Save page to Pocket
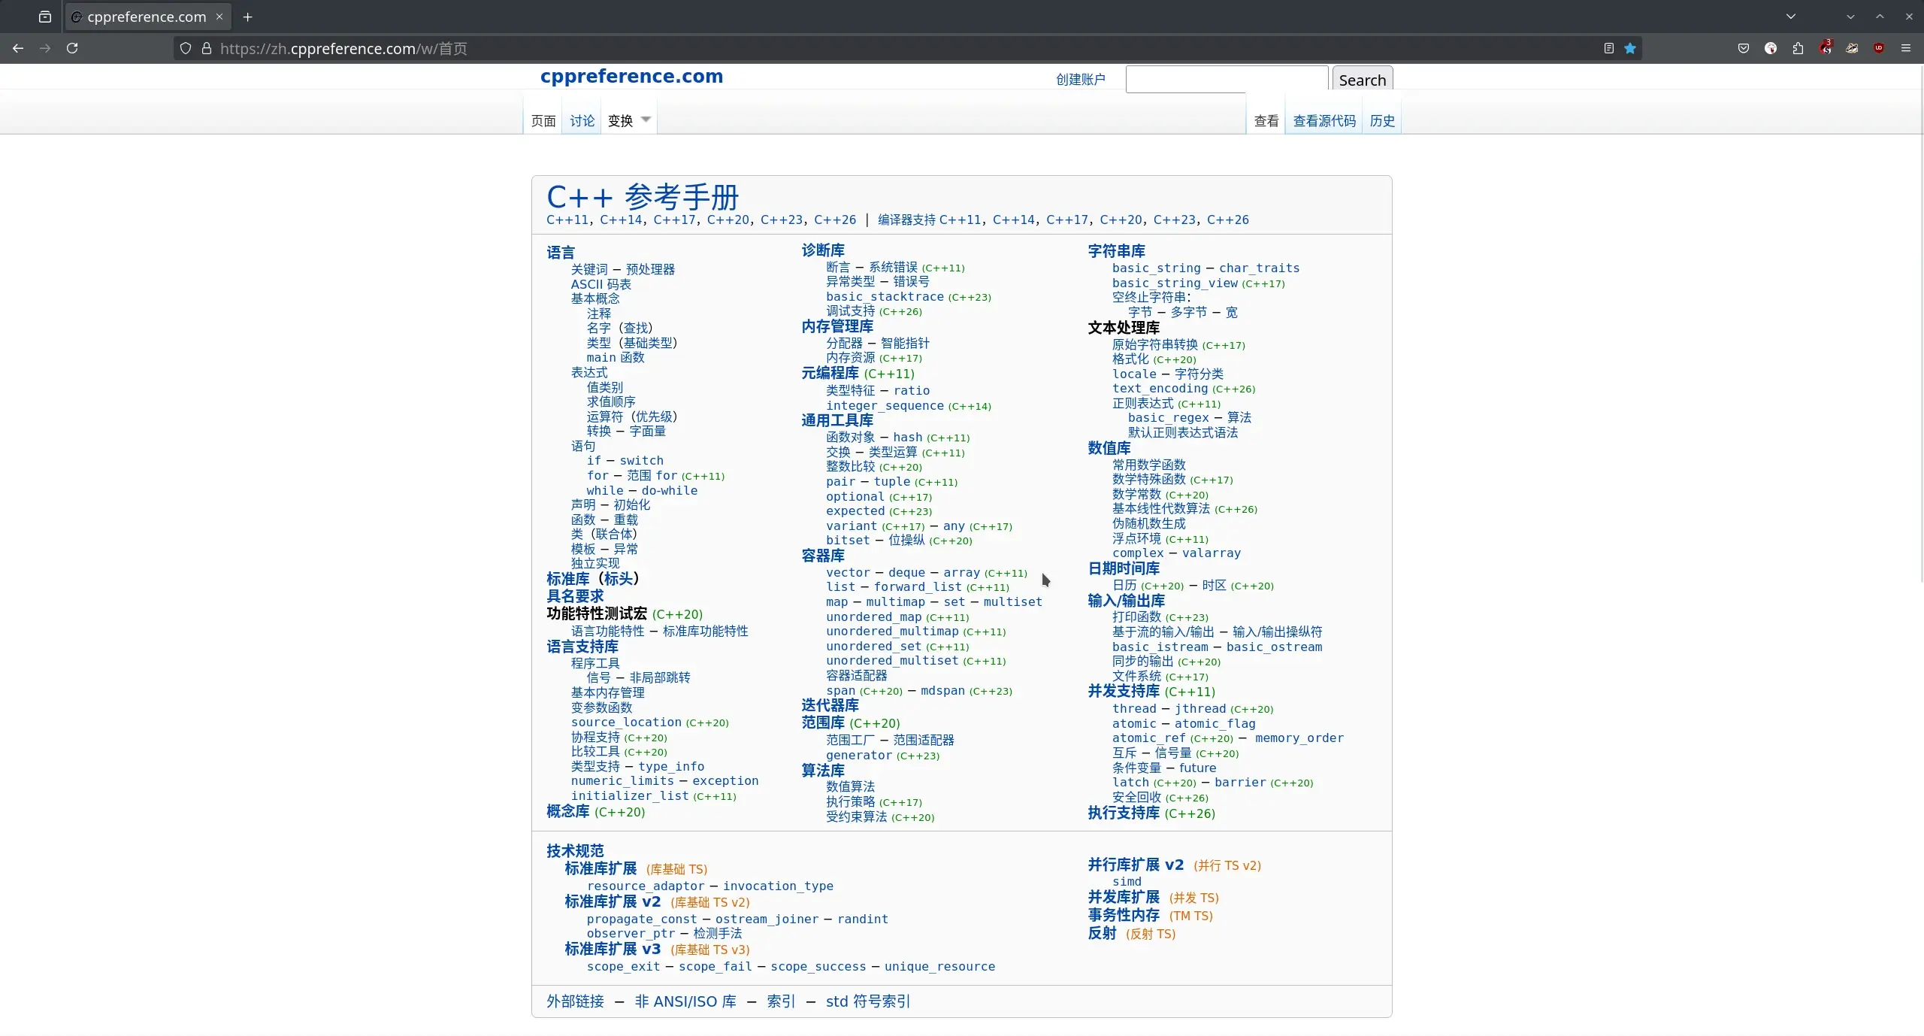The width and height of the screenshot is (1924, 1036). 1744,48
